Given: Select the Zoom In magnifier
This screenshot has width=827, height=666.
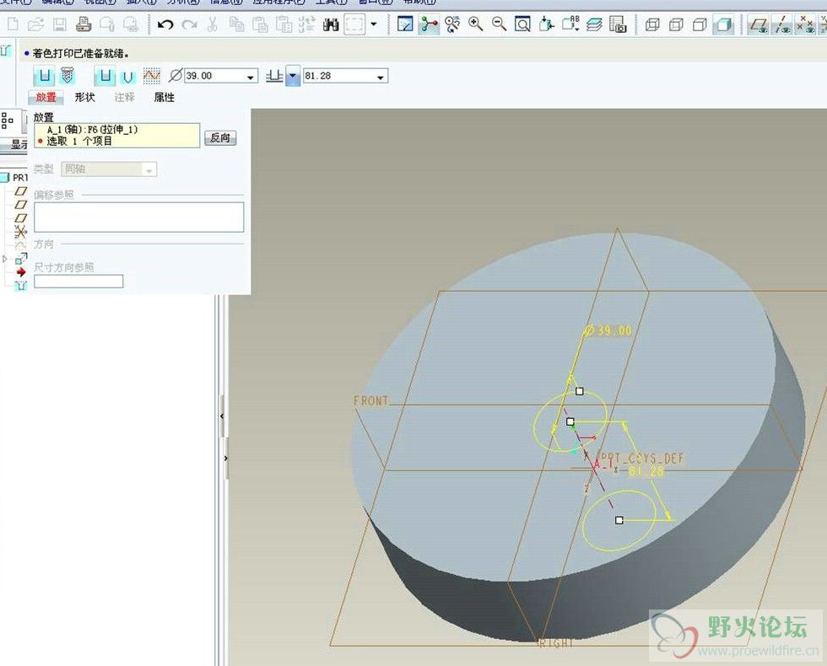Looking at the screenshot, I should point(476,24).
